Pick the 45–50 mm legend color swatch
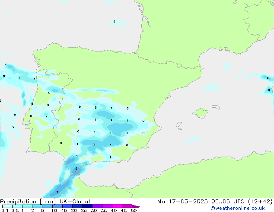 pyautogui.click(x=127, y=206)
